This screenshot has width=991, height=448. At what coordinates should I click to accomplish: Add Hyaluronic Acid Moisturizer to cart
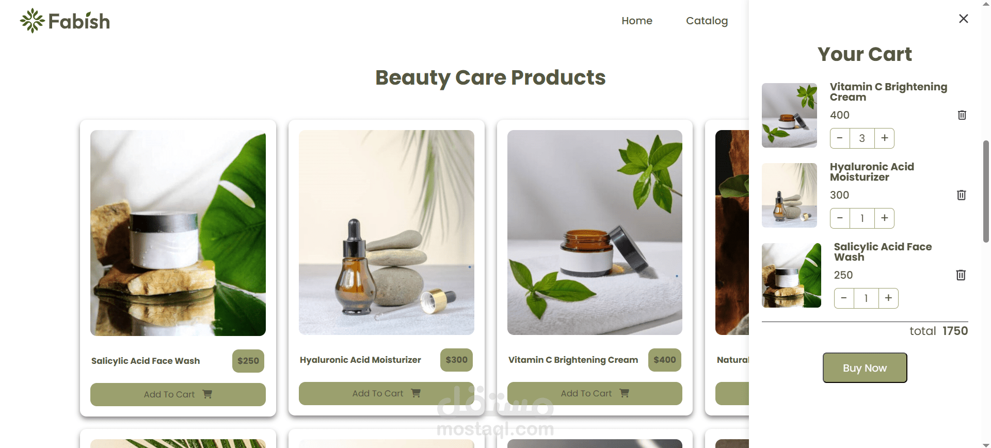(x=387, y=393)
